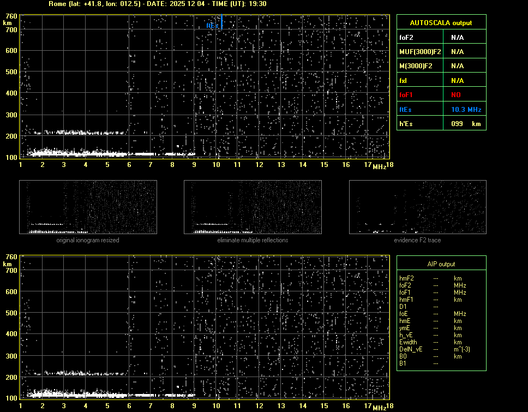Select the eliminate multiple reflections thumbnail
The height and width of the screenshot is (412, 528).
(253, 207)
